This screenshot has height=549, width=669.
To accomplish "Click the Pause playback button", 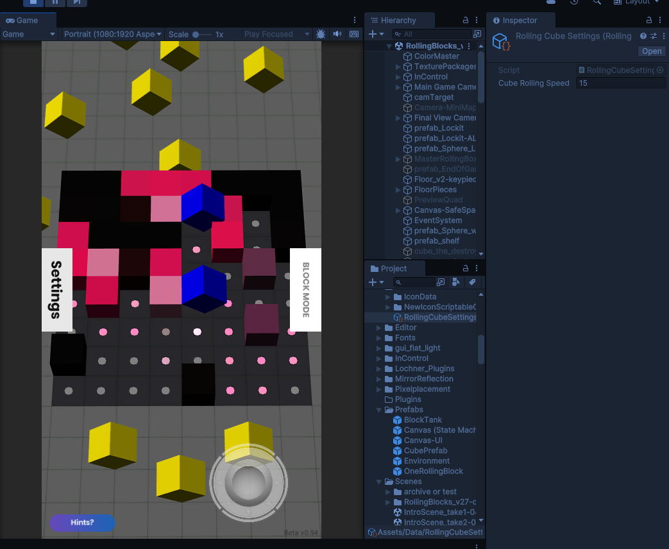I will 55,2.
